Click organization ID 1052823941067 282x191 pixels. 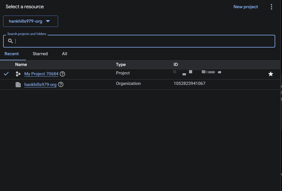pyautogui.click(x=189, y=83)
